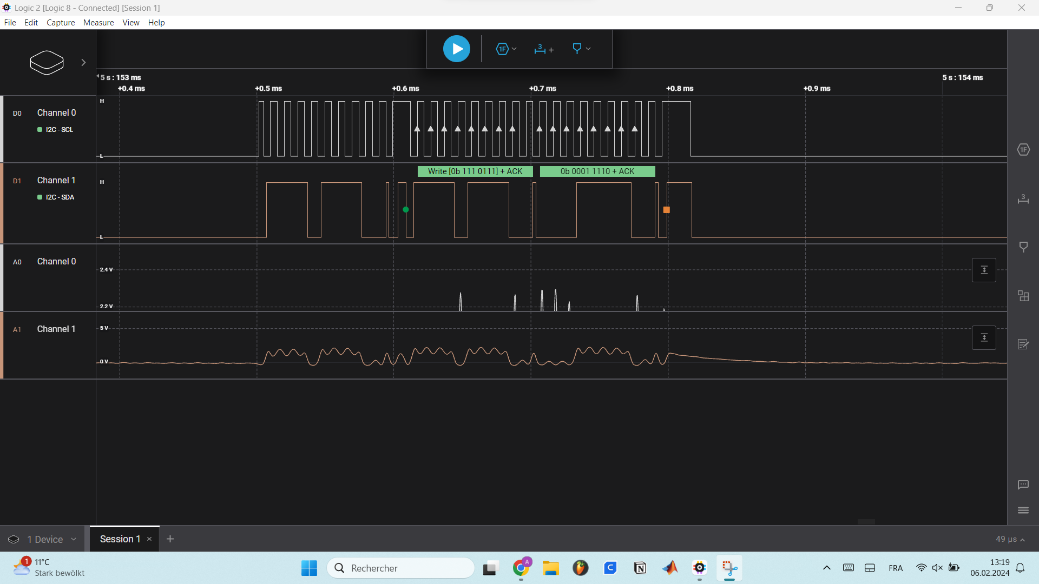Open the View menu

[x=131, y=22]
